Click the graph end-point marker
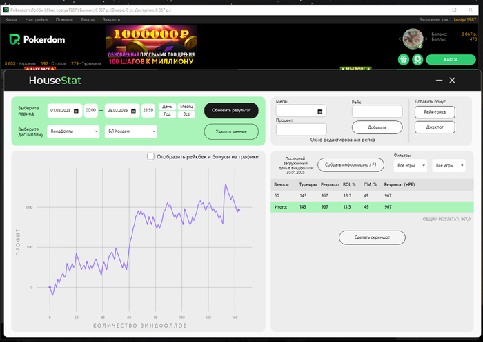 coord(239,210)
